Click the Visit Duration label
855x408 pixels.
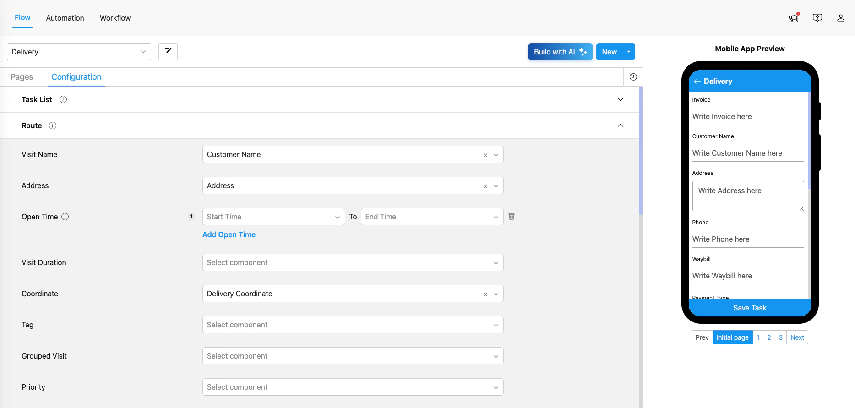tap(44, 262)
